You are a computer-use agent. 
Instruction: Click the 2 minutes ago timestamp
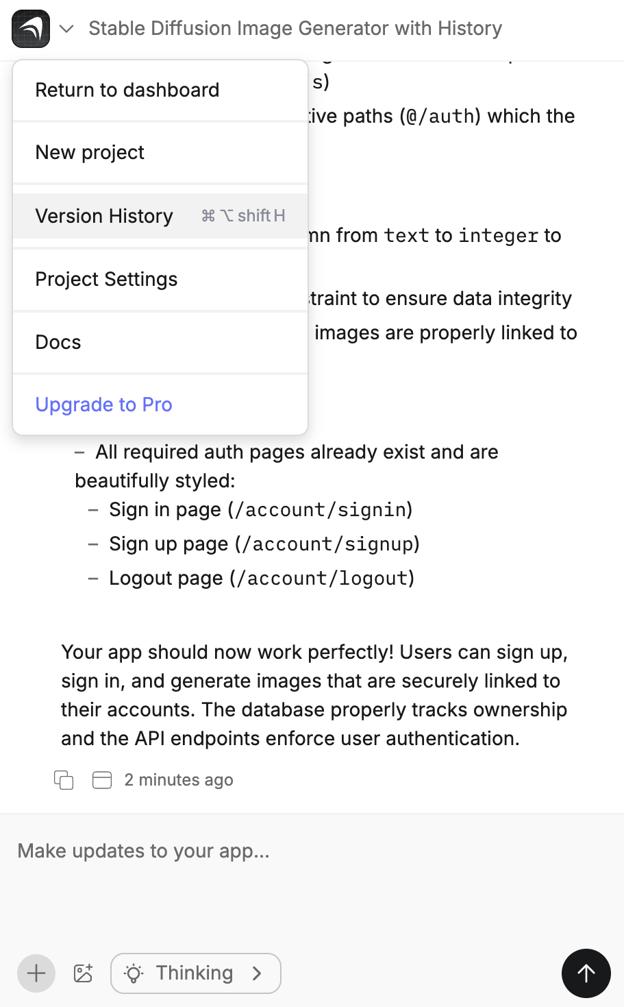179,779
